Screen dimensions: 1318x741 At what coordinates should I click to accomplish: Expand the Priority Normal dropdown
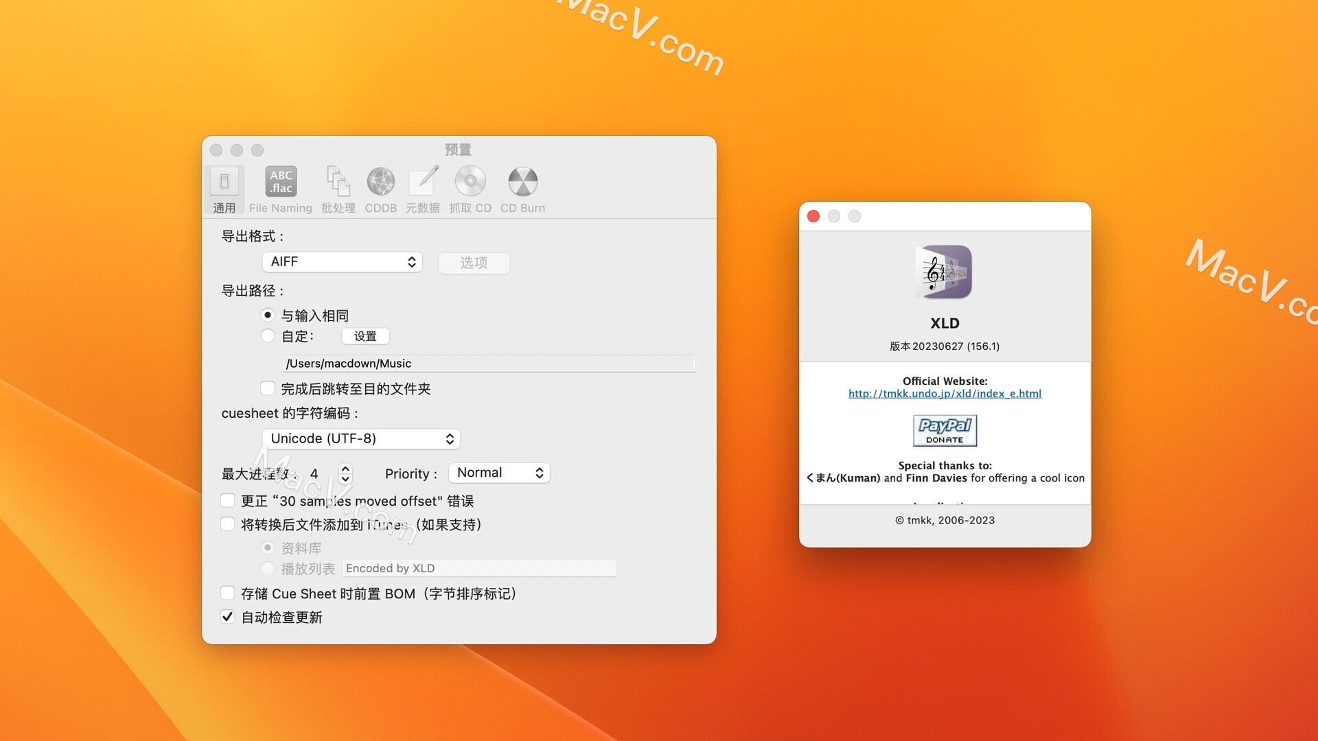(x=499, y=473)
